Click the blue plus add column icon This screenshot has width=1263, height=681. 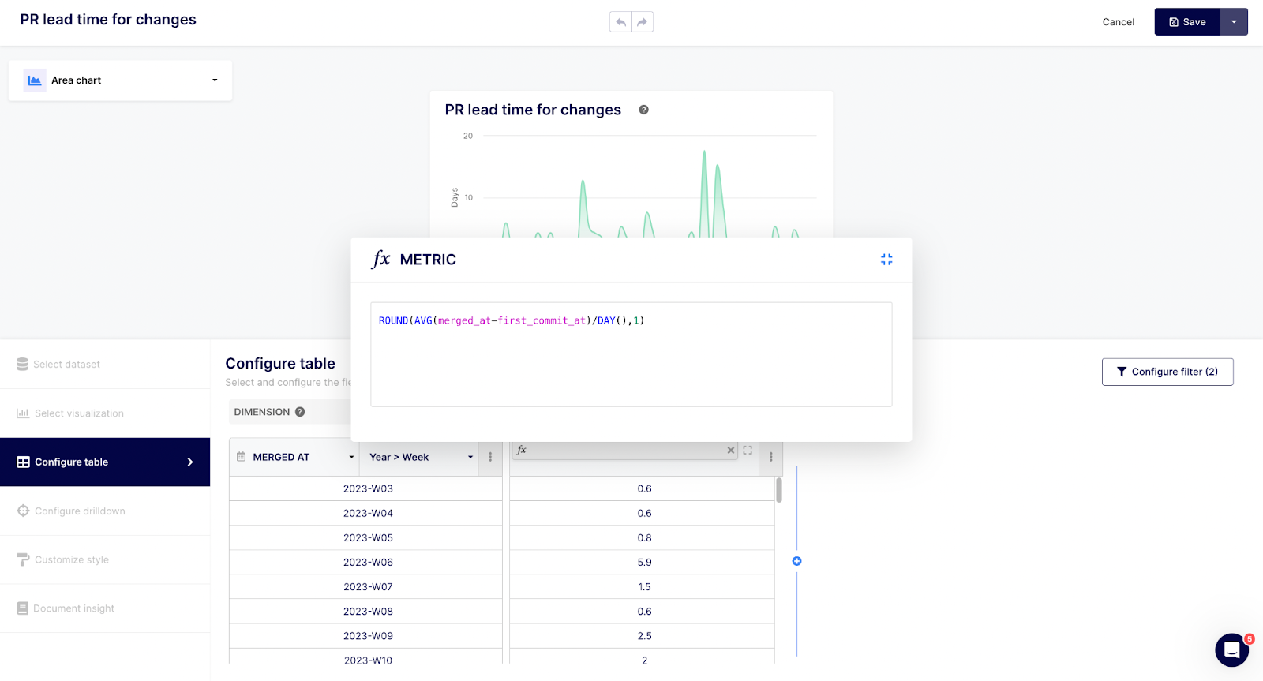pos(796,561)
